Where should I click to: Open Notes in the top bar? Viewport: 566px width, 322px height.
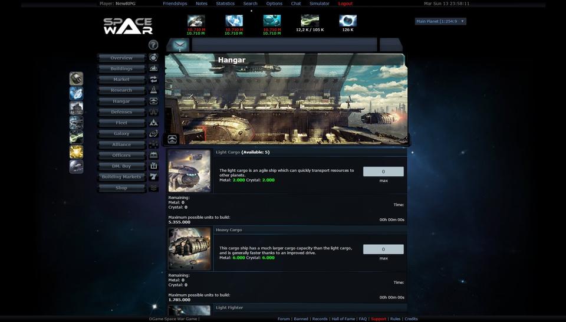202,4
